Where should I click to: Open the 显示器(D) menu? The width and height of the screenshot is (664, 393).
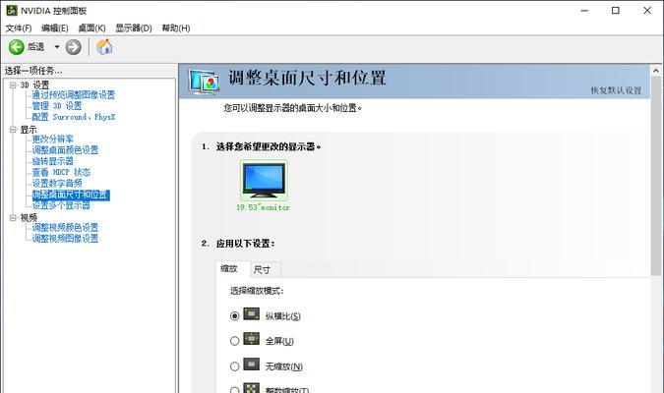[134, 28]
